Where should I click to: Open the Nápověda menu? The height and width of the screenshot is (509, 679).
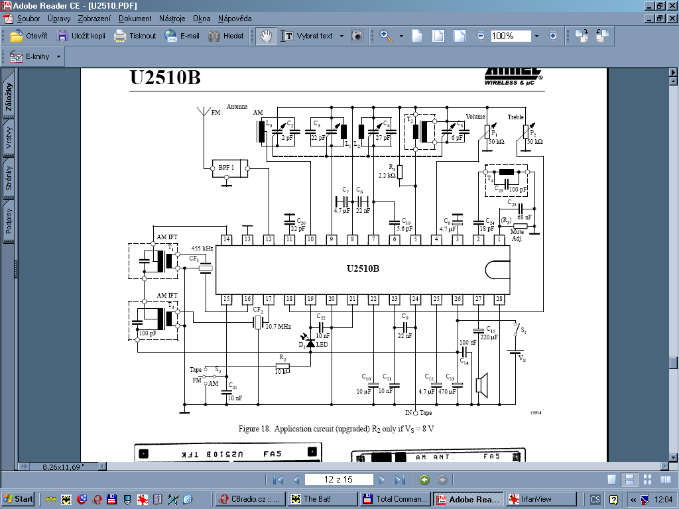coord(235,19)
